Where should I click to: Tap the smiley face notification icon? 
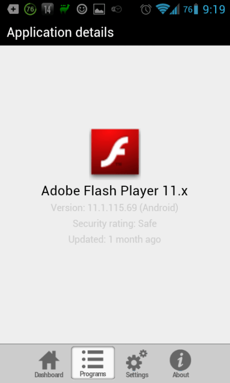coord(82,10)
